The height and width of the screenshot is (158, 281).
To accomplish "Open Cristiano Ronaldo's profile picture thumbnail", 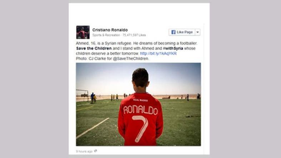I will point(83,32).
